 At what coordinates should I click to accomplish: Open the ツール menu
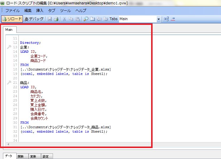click(x=65, y=11)
